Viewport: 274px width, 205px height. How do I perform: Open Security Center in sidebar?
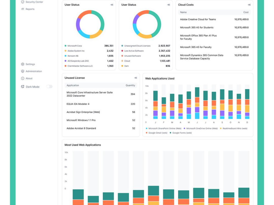pos(32,2)
